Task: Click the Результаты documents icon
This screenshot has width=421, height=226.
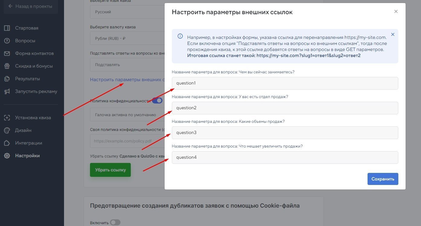Action: (x=7, y=79)
